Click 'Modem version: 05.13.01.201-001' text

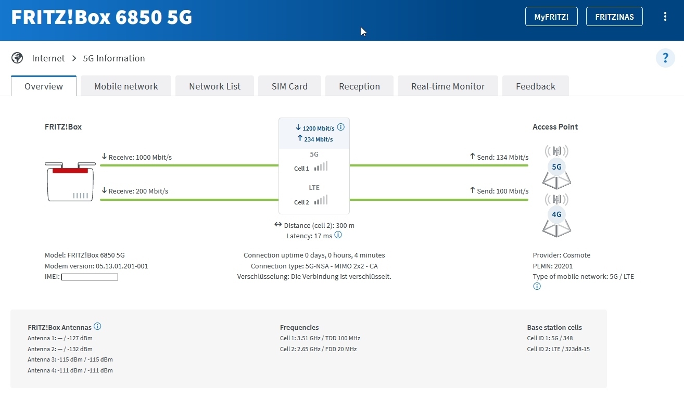(96, 266)
